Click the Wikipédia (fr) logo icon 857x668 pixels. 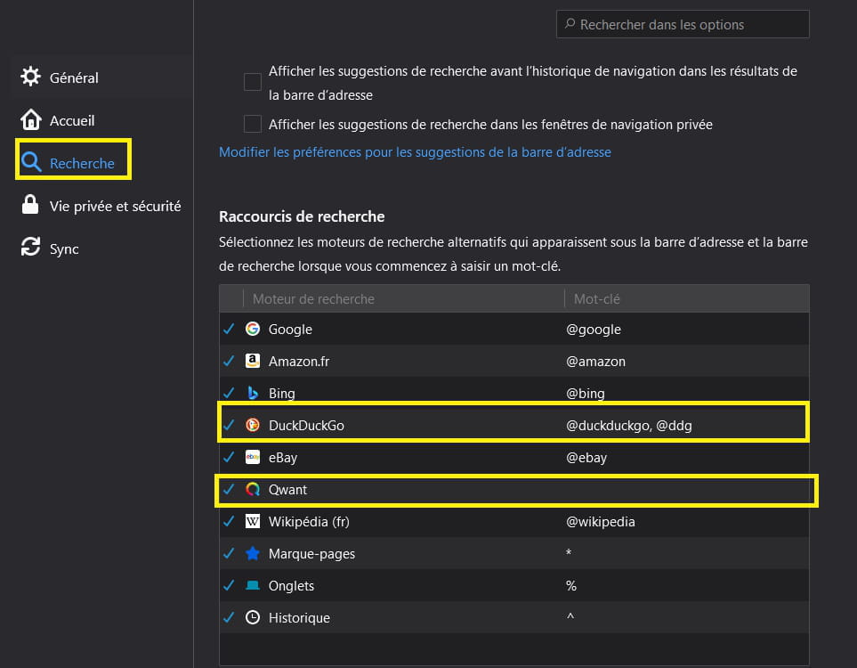coord(253,521)
